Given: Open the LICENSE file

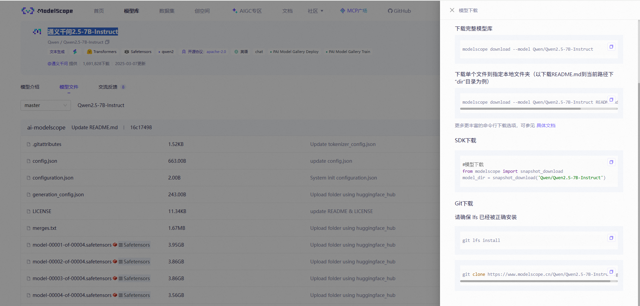Looking at the screenshot, I should pyautogui.click(x=42, y=211).
